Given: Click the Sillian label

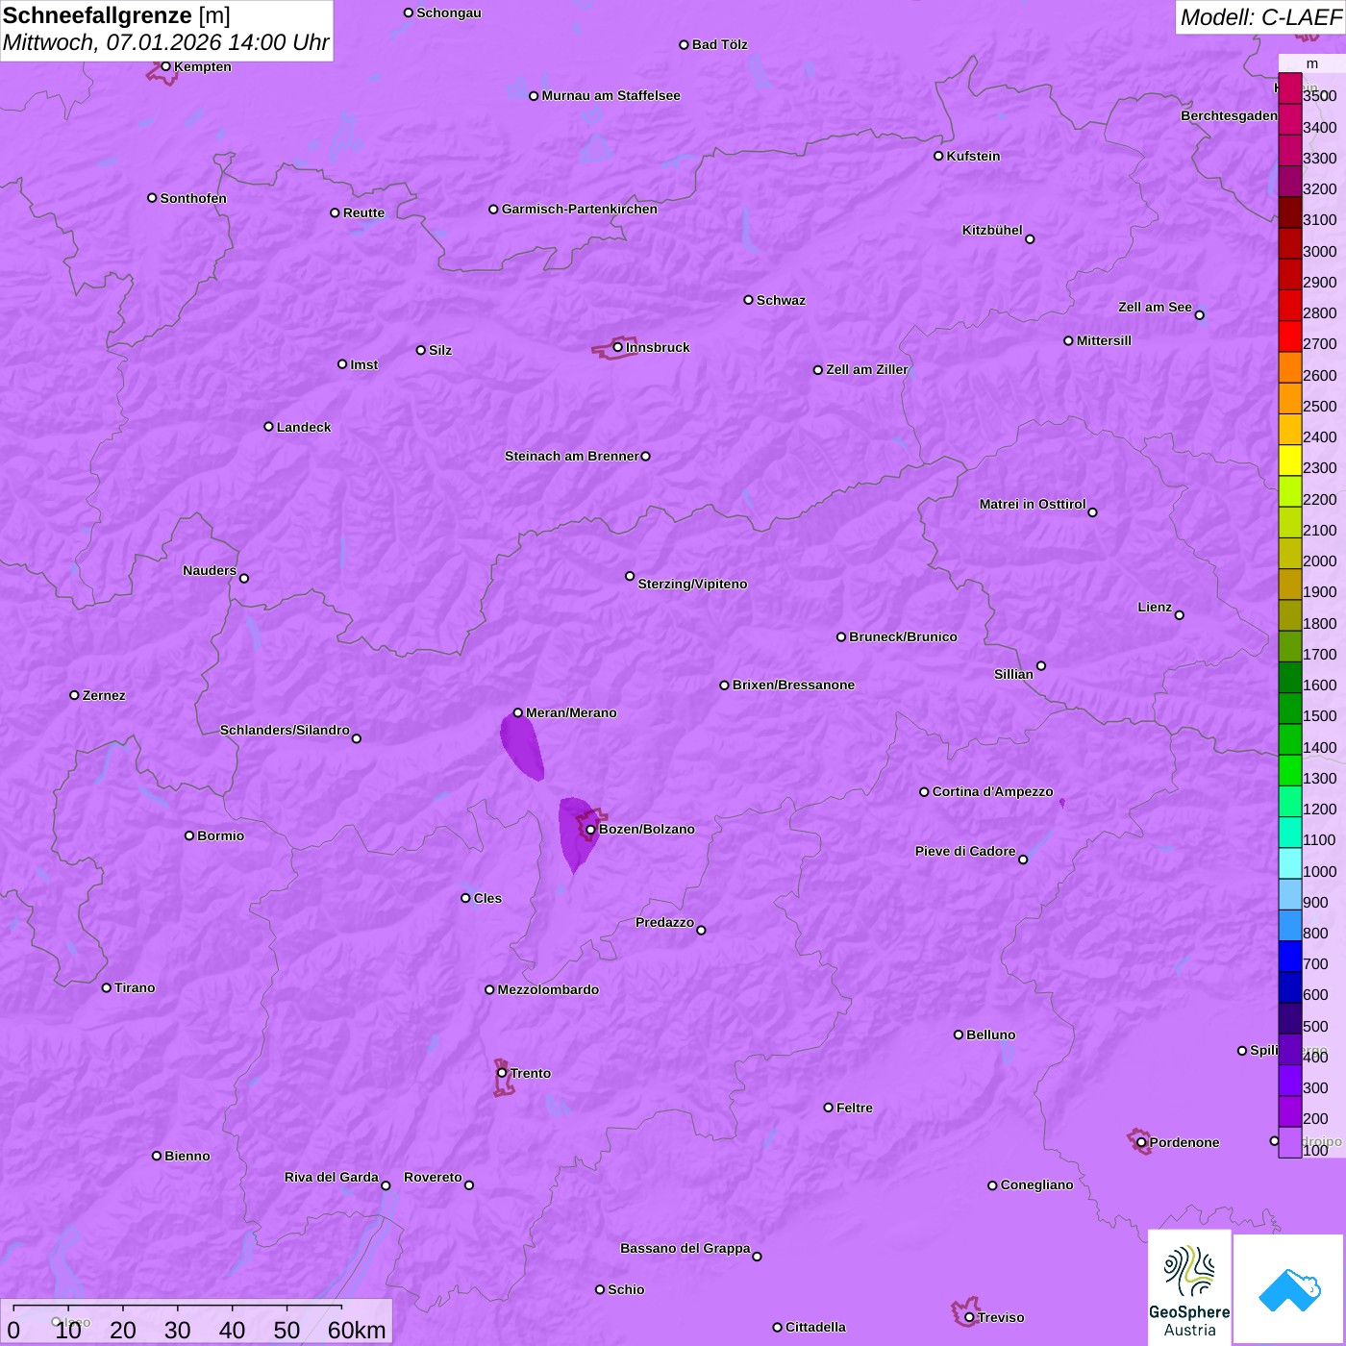Looking at the screenshot, I should tap(1013, 674).
